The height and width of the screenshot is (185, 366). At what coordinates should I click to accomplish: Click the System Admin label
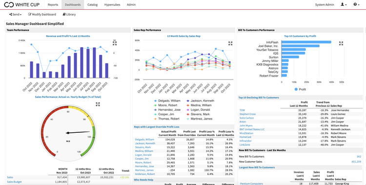(325, 5)
